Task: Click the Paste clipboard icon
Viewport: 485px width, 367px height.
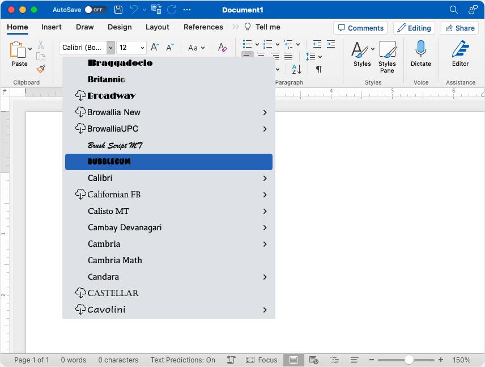Action: coord(18,49)
